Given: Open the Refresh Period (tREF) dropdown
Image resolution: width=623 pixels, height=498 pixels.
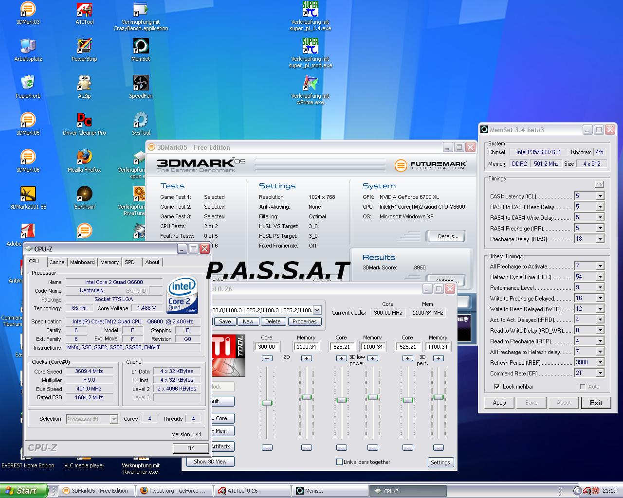Looking at the screenshot, I should 600,362.
